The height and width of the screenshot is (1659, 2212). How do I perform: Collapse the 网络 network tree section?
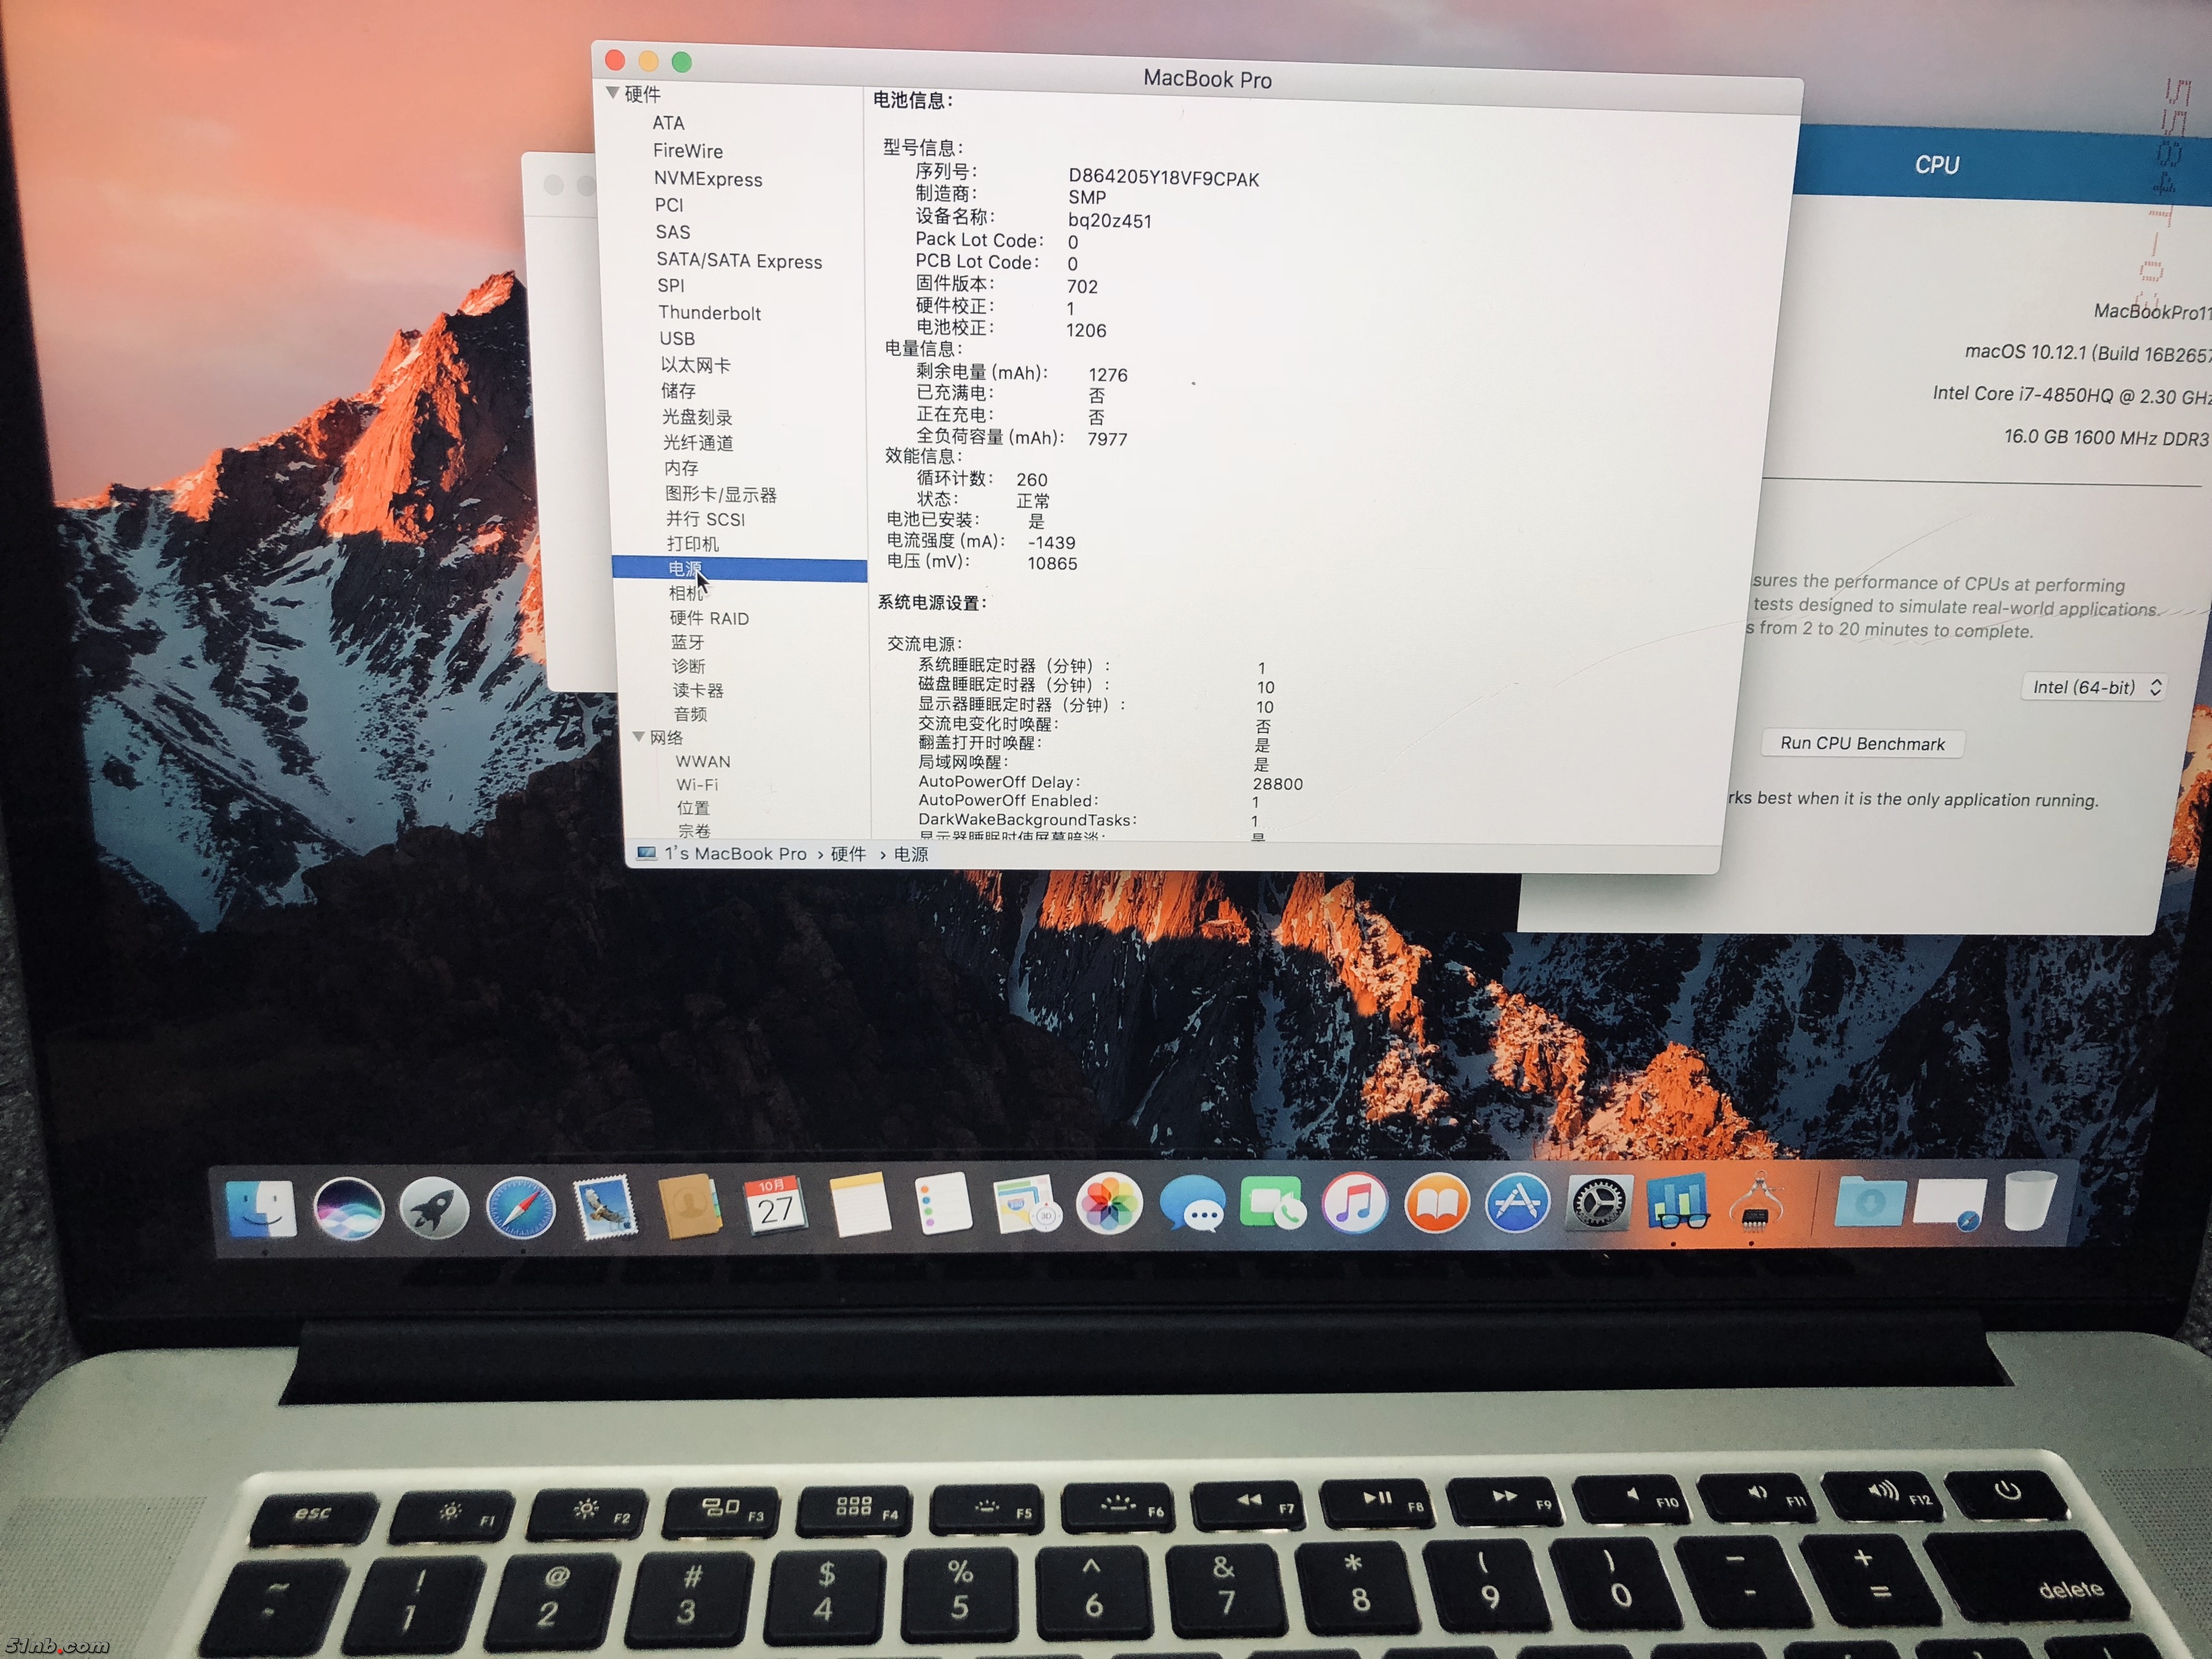(638, 737)
